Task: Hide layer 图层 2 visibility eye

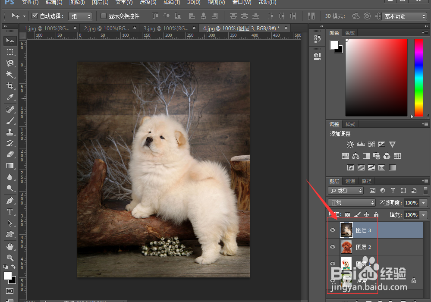Action: [x=333, y=247]
